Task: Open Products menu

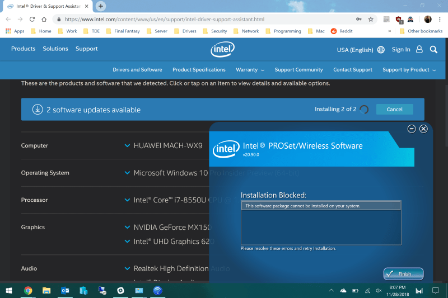Action: tap(23, 49)
